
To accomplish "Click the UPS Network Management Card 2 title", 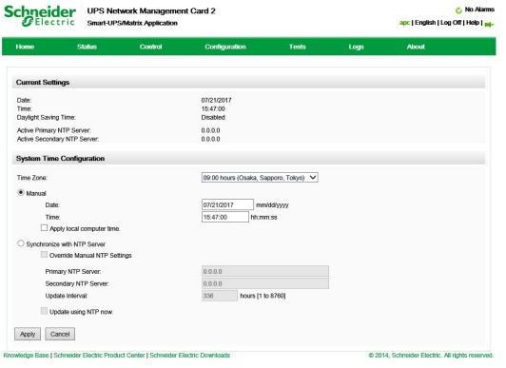I will click(x=151, y=11).
